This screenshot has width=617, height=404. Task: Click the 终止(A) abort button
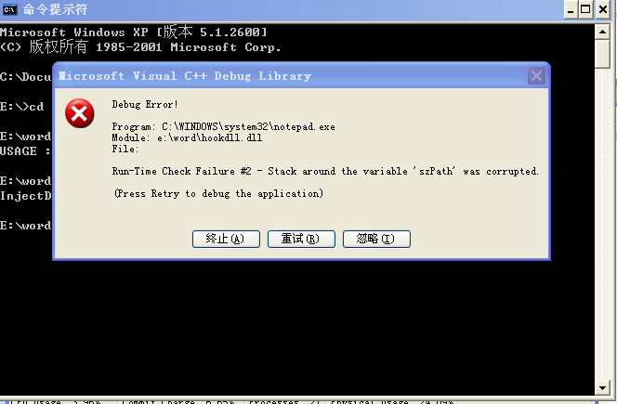tap(226, 239)
